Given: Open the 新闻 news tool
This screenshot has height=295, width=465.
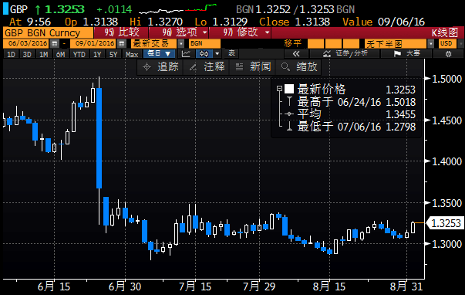Looking at the screenshot, I should 253,67.
